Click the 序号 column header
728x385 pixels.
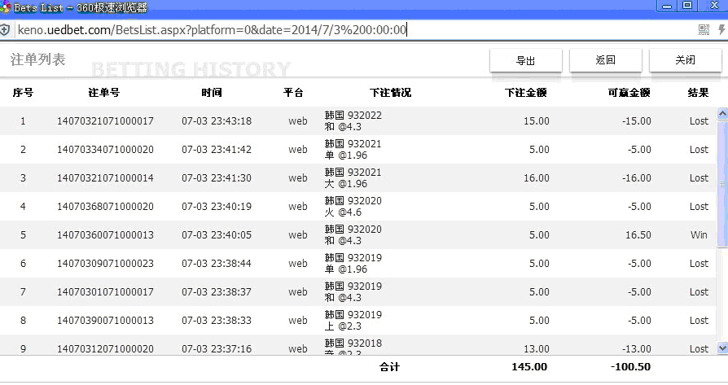coord(23,93)
